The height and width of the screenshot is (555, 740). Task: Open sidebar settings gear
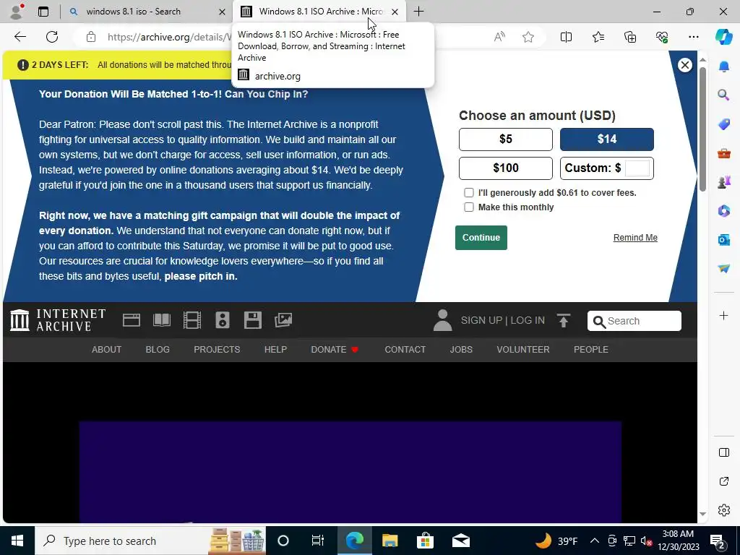click(723, 510)
